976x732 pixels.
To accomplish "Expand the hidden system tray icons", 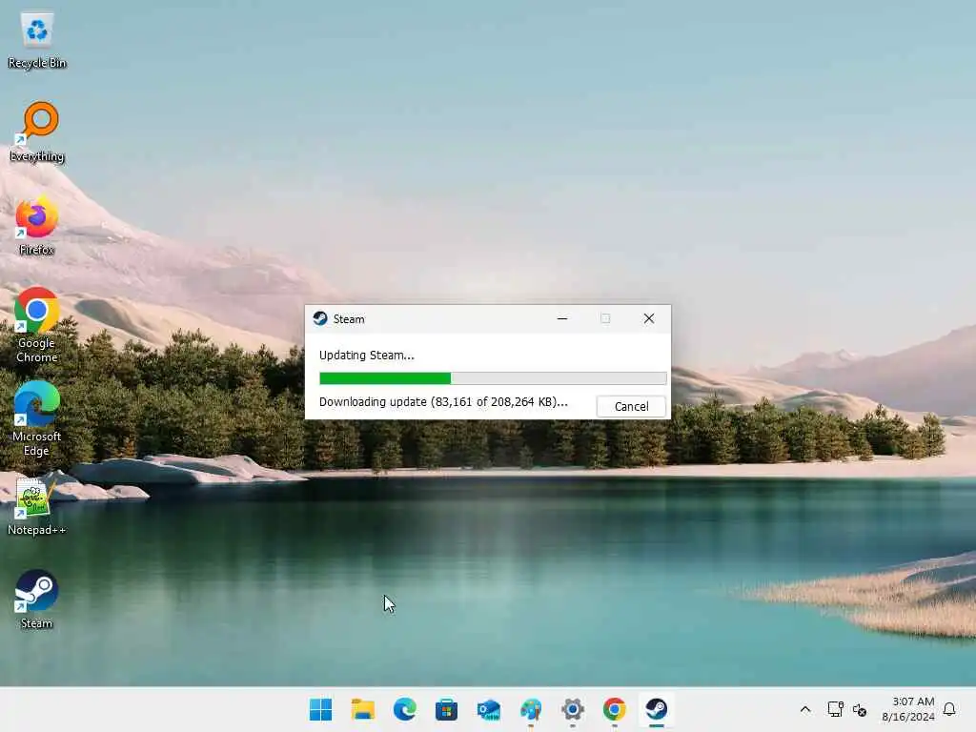I will point(804,709).
